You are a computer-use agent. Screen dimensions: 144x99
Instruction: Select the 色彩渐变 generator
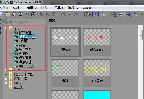(x=25, y=58)
